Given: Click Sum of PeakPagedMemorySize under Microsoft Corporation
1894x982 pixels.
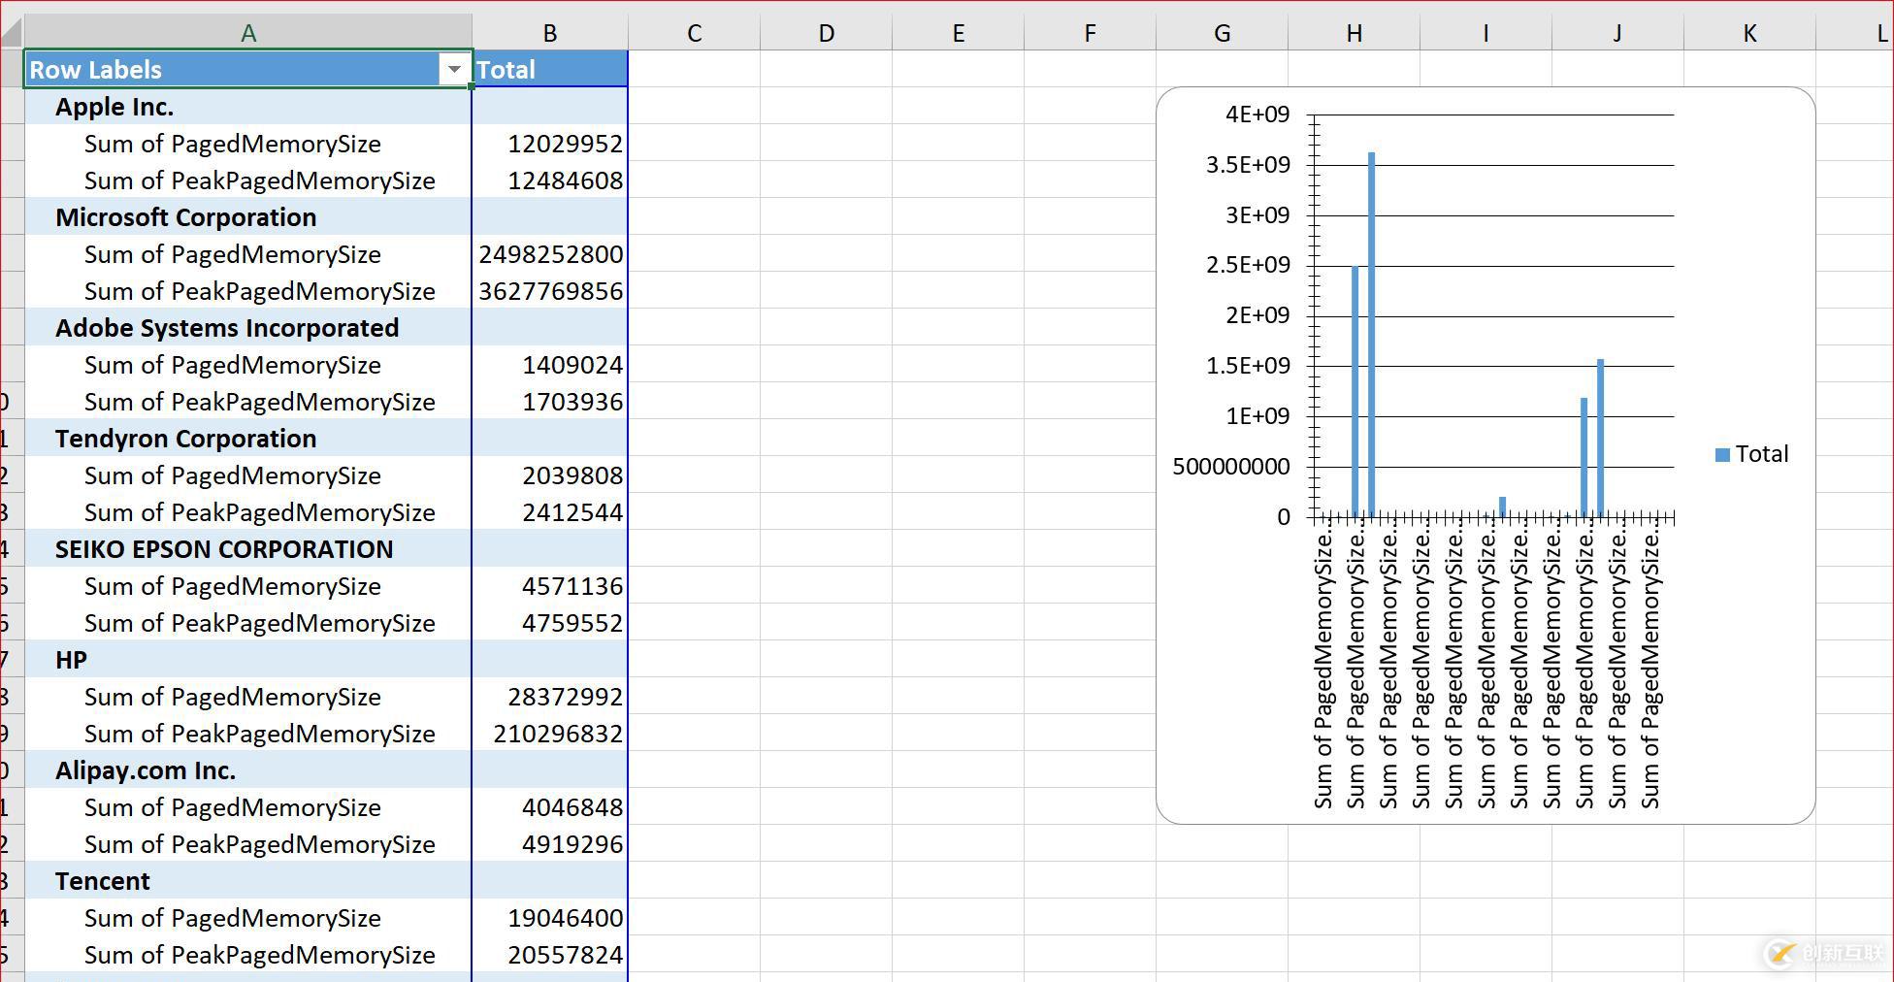Looking at the screenshot, I should point(260,291).
